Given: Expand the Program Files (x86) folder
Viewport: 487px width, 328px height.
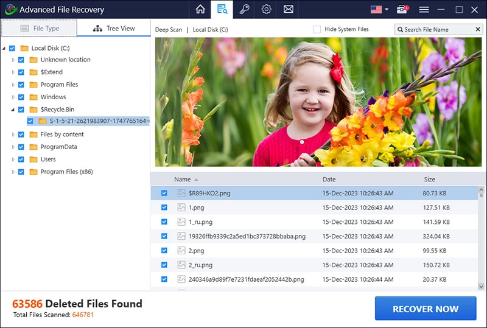Looking at the screenshot, I should click(13, 172).
